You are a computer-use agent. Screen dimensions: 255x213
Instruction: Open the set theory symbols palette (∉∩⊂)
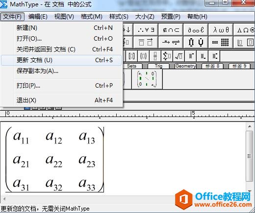(171, 30)
